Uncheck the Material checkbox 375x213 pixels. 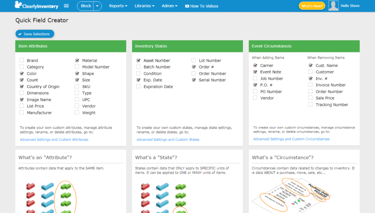point(77,60)
